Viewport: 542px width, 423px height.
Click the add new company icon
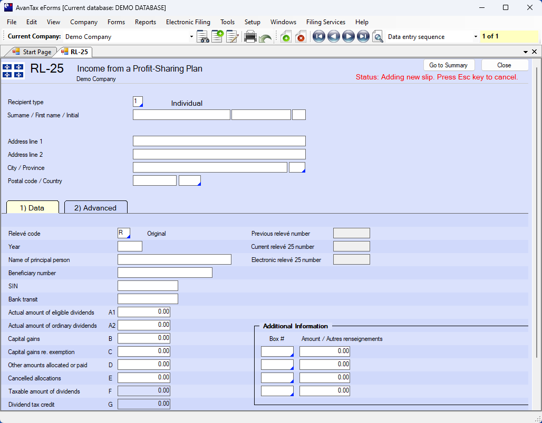click(x=217, y=37)
